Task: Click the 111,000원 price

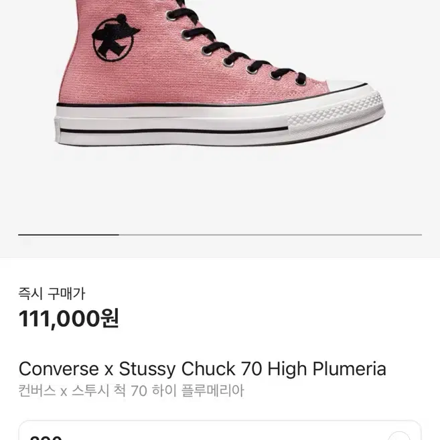Action: [69, 318]
